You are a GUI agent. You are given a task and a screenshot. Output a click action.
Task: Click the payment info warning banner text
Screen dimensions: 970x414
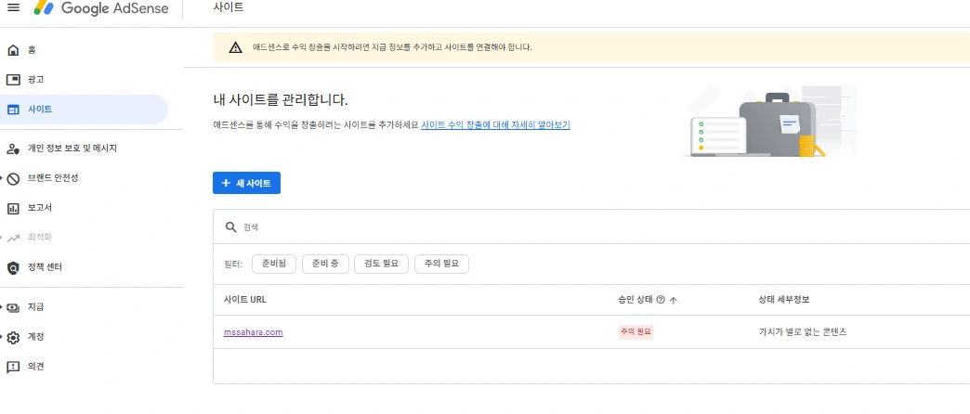click(x=392, y=47)
